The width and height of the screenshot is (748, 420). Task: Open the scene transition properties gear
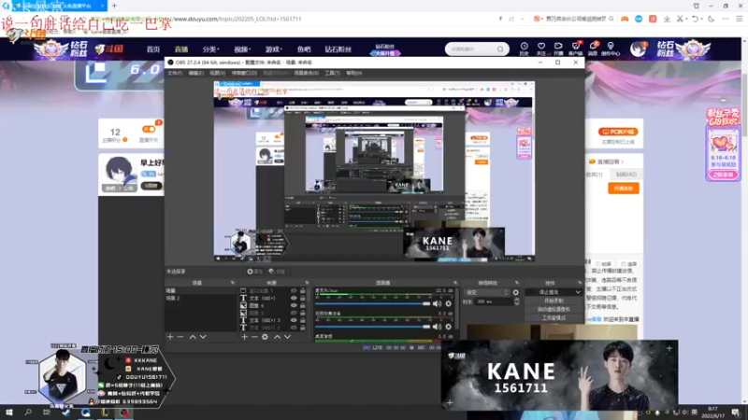coord(516,292)
